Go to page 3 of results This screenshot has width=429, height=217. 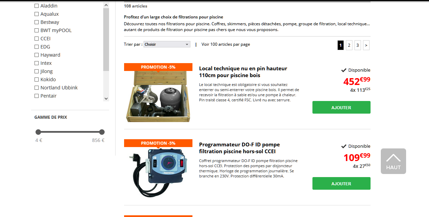[x=358, y=45]
